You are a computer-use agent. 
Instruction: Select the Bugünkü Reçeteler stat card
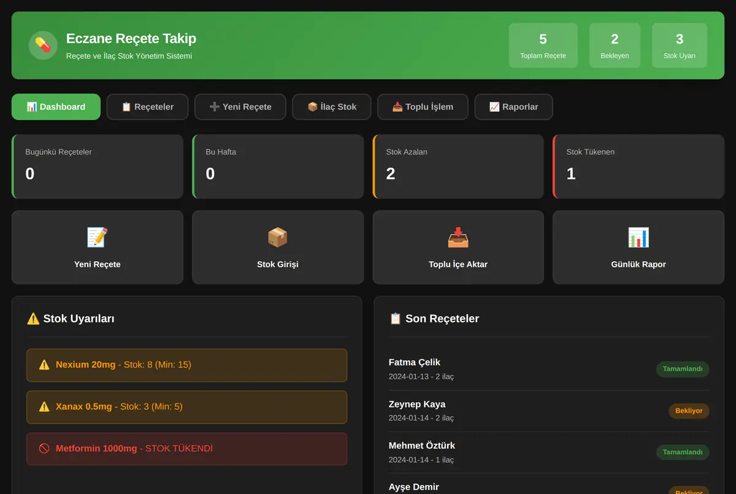[98, 167]
